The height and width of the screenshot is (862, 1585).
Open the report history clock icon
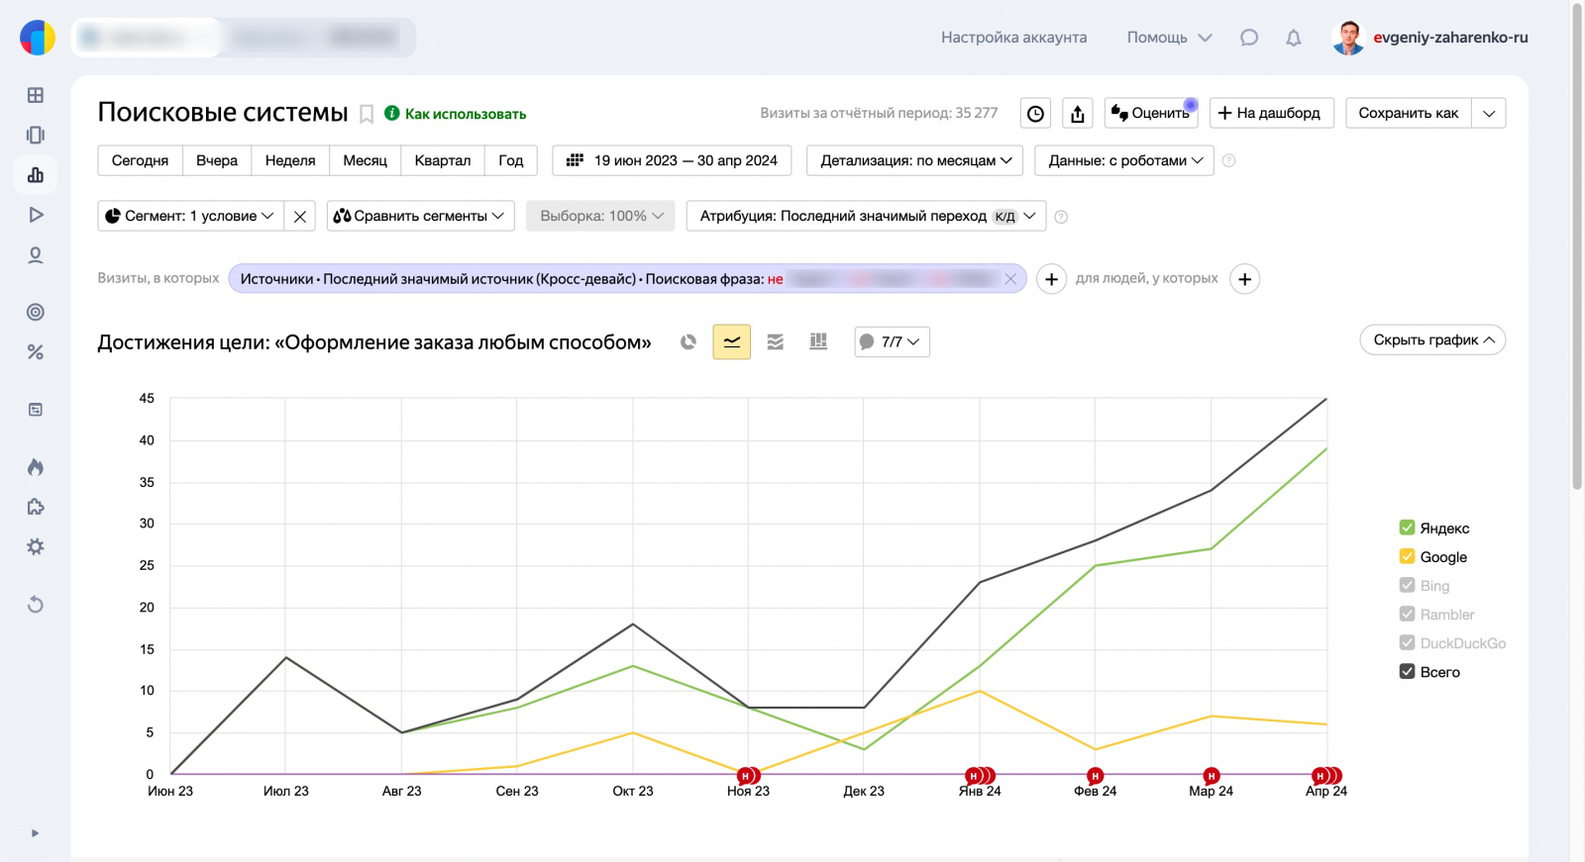point(1035,114)
